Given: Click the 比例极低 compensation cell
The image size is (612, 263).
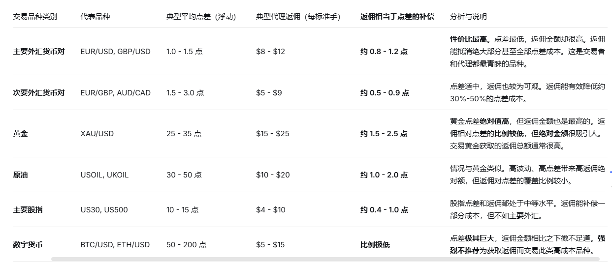Looking at the screenshot, I should 375,244.
